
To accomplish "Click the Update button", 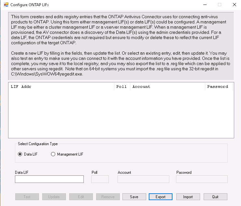I will [x=54, y=197].
